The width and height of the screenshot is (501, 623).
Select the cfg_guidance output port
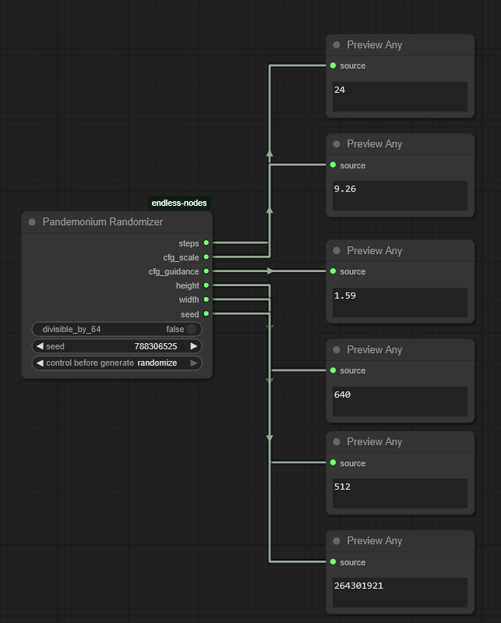(206, 271)
